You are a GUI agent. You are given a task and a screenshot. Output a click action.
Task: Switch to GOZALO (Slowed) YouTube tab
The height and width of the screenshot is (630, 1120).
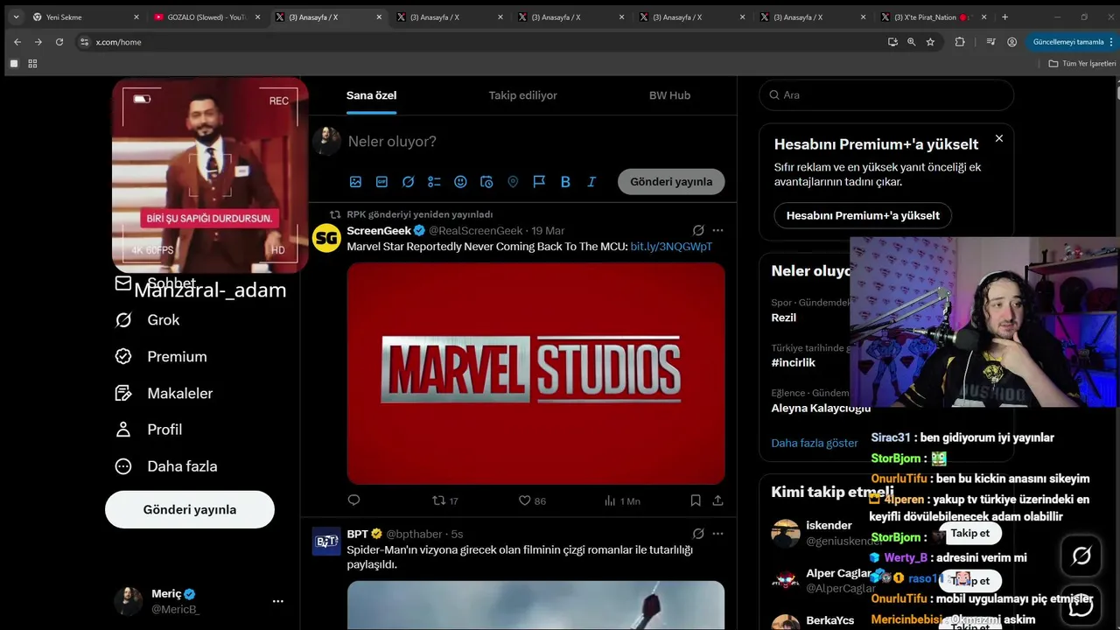(206, 17)
